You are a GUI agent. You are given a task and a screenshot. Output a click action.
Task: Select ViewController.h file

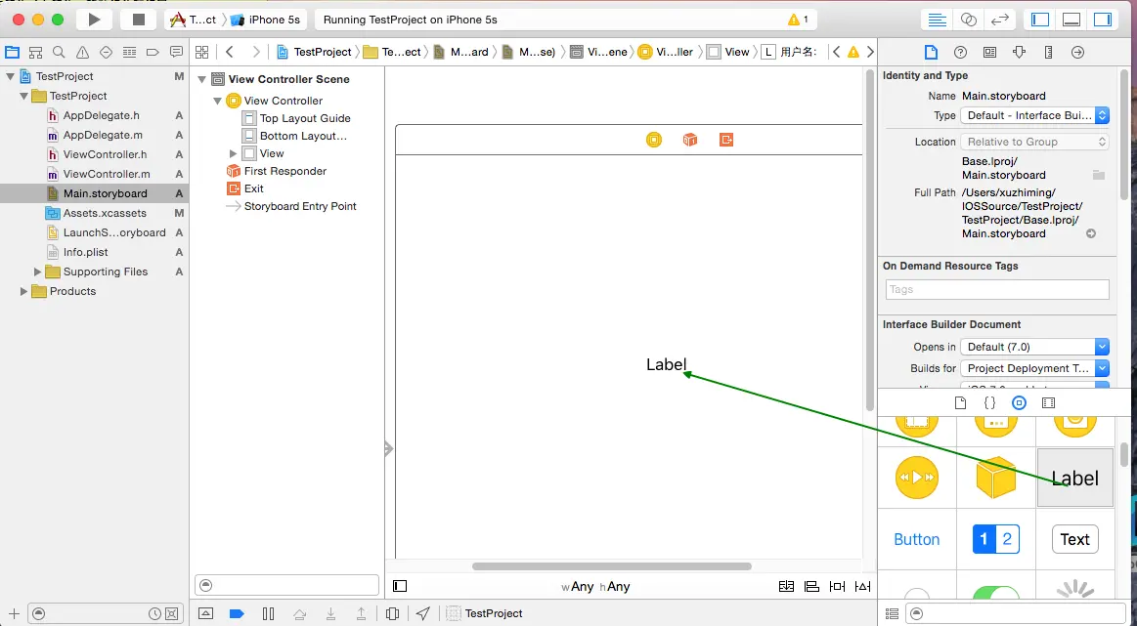[x=105, y=154]
